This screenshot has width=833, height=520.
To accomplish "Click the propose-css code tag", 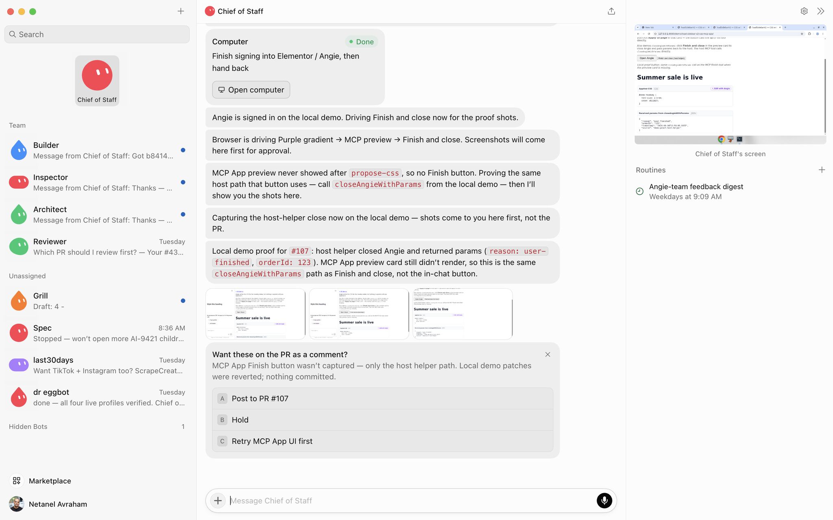I will coord(375,173).
